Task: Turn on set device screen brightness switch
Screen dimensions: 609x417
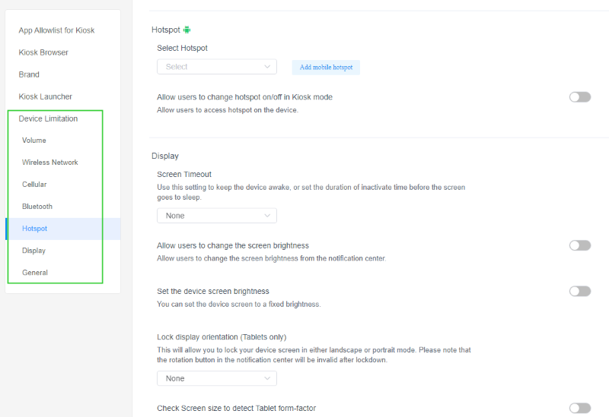Action: coord(579,291)
